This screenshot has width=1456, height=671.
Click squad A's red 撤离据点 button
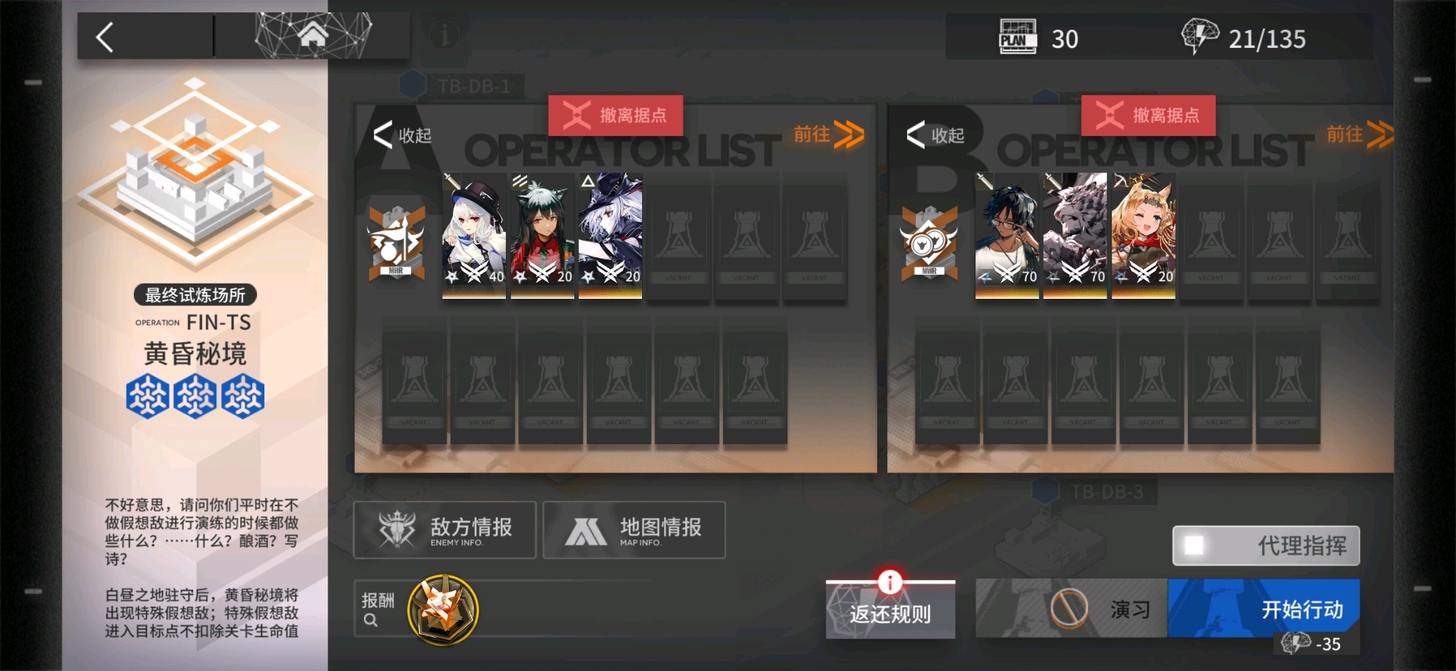[616, 116]
